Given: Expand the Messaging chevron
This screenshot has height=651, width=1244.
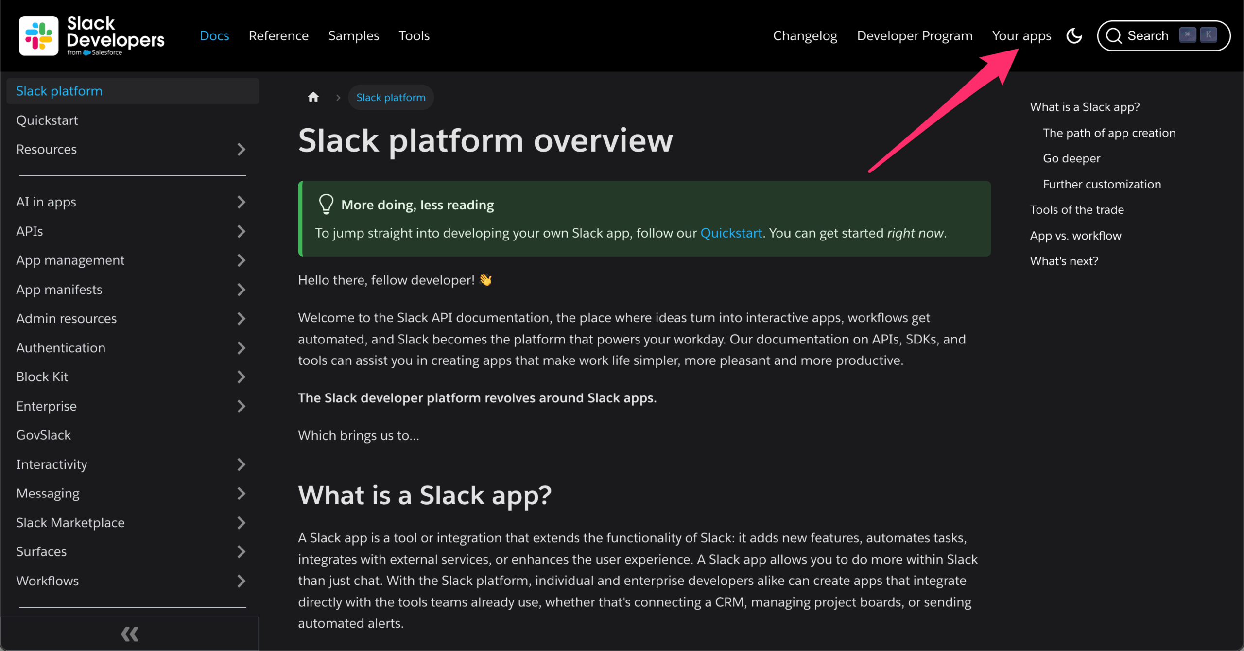Looking at the screenshot, I should (x=241, y=493).
